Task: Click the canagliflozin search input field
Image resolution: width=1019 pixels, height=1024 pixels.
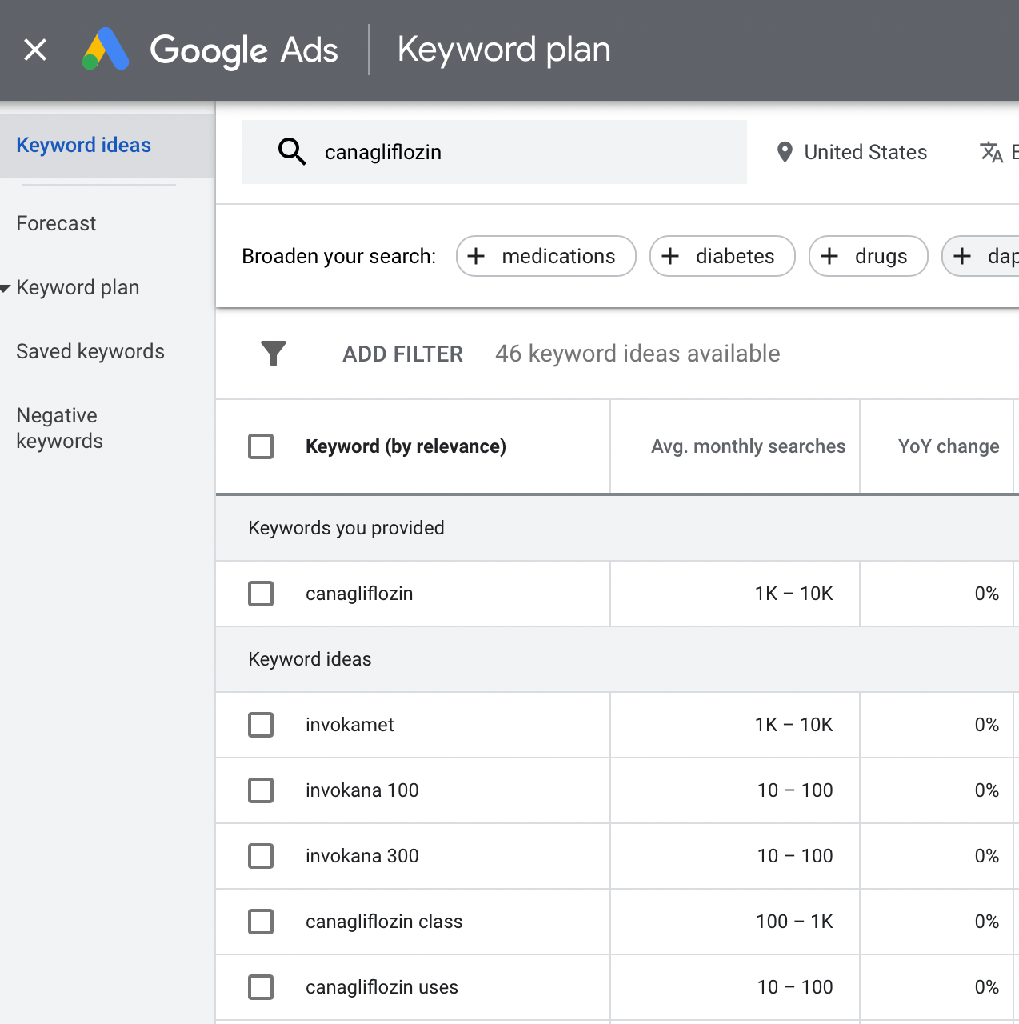Action: [x=494, y=152]
